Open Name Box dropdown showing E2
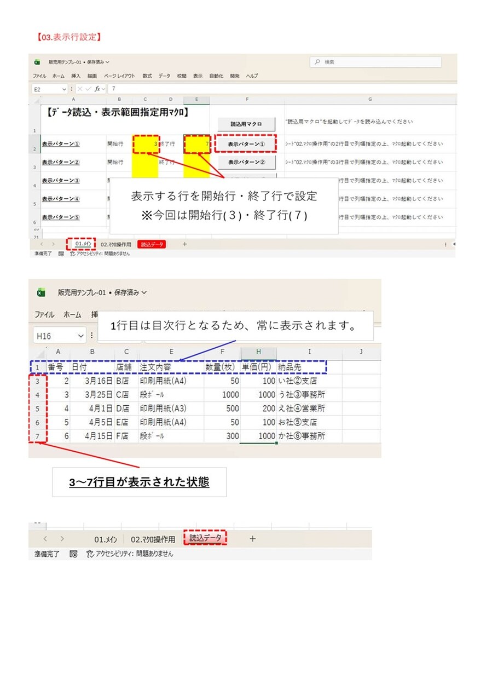498x679 pixels. coord(64,88)
